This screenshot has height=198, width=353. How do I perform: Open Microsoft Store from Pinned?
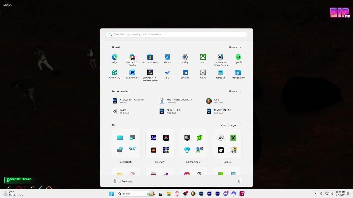pyautogui.click(x=150, y=59)
